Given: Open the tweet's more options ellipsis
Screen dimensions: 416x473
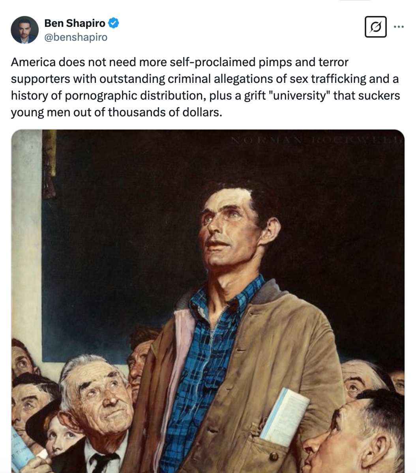Looking at the screenshot, I should tap(399, 27).
